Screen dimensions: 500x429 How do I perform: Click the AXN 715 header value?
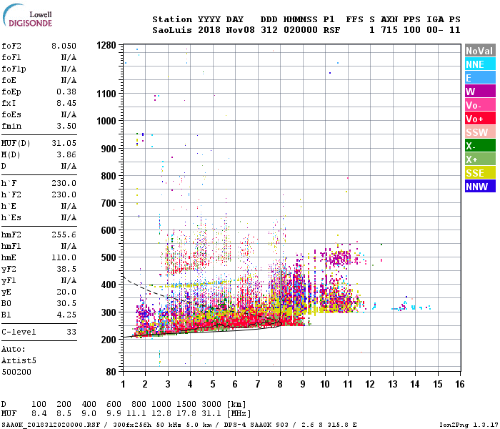(x=389, y=30)
